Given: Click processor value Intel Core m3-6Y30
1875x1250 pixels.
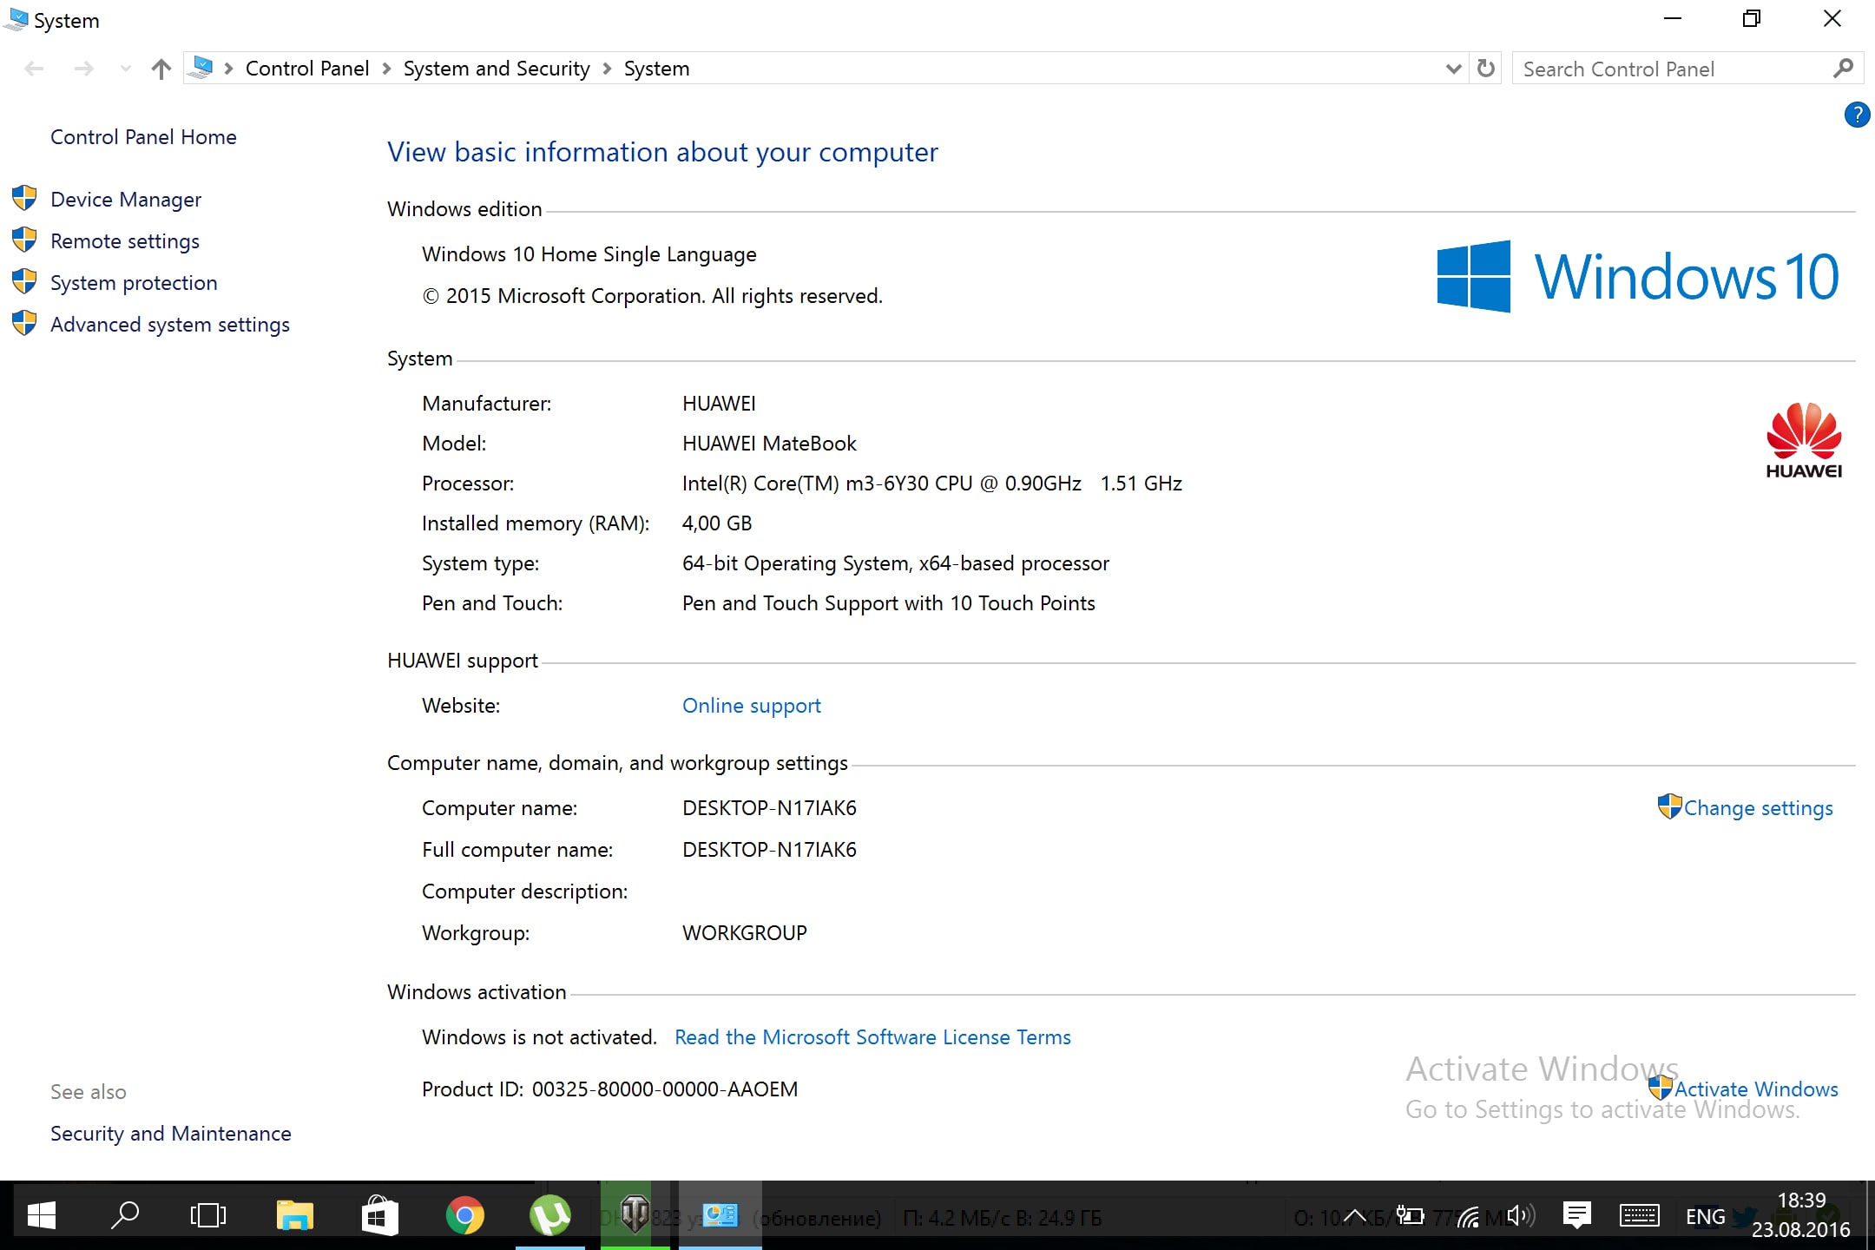Looking at the screenshot, I should coord(932,484).
